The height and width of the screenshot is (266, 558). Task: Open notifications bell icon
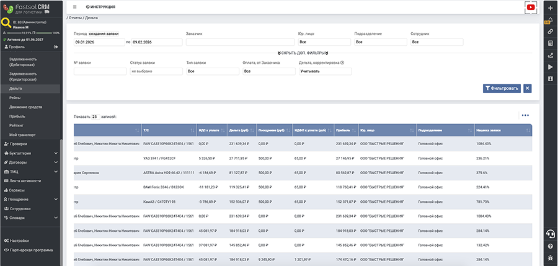click(551, 20)
